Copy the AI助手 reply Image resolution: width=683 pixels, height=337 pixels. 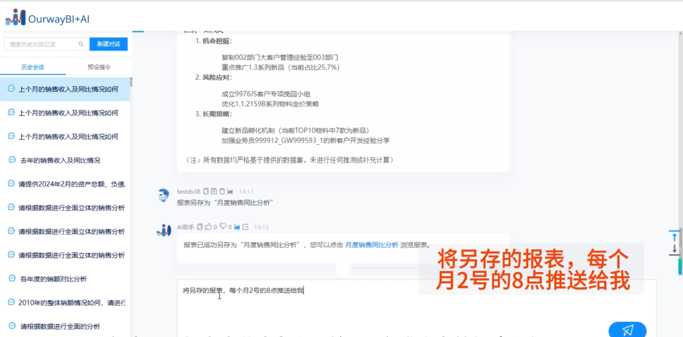point(200,227)
